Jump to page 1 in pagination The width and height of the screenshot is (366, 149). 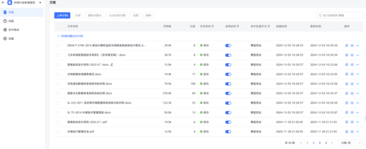pos(307,143)
